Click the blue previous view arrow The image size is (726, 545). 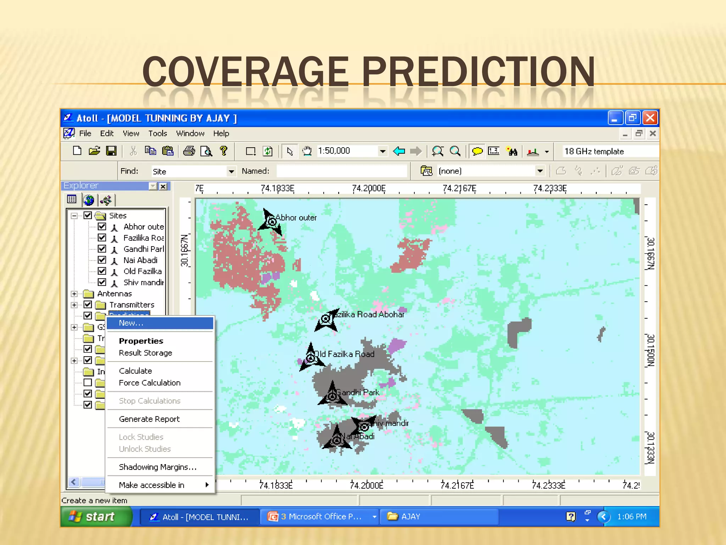(399, 151)
